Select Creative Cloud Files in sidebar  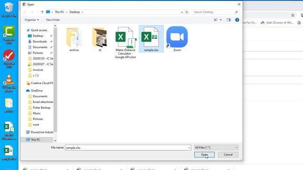point(40,83)
